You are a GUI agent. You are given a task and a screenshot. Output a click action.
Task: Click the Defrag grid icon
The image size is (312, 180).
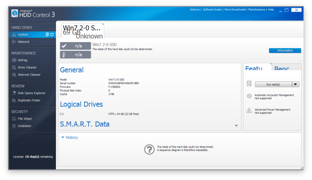[x=14, y=60]
